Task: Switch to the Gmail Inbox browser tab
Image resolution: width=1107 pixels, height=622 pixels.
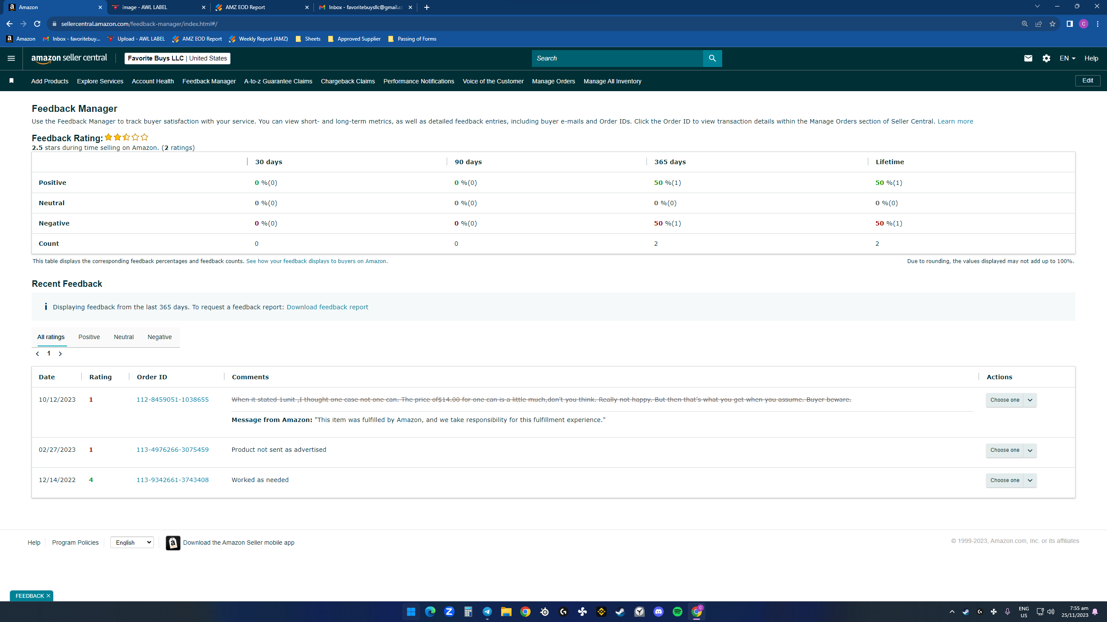Action: [366, 7]
